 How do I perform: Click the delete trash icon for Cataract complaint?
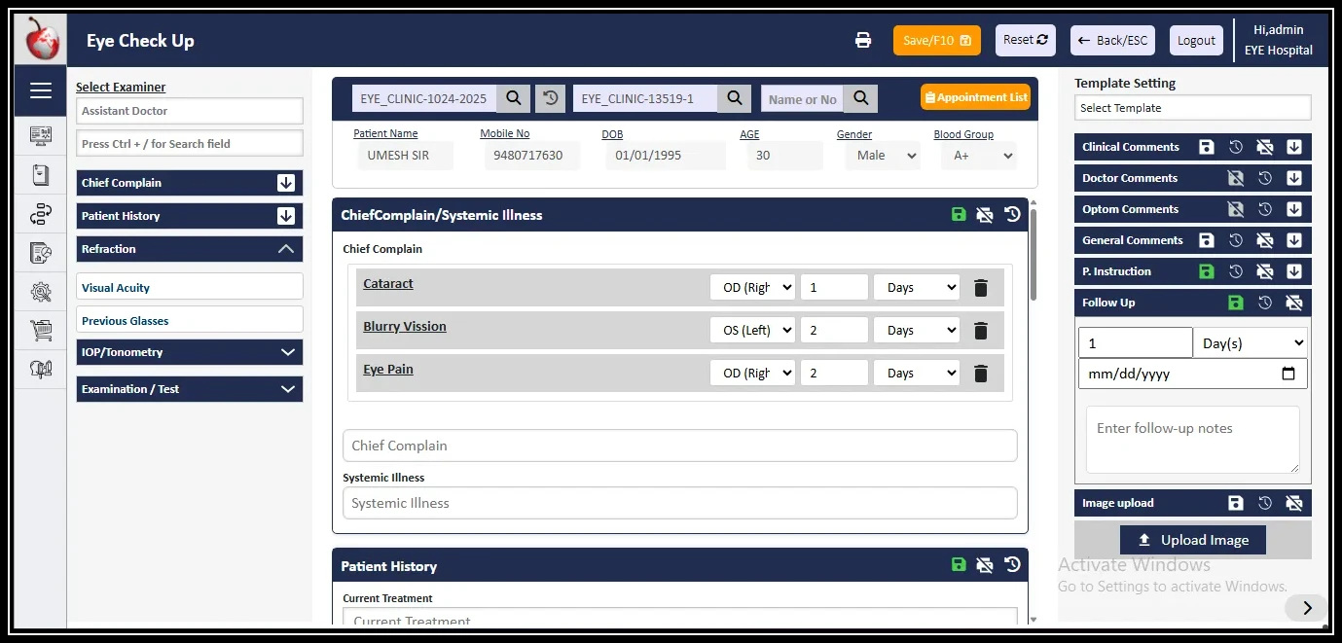point(981,287)
